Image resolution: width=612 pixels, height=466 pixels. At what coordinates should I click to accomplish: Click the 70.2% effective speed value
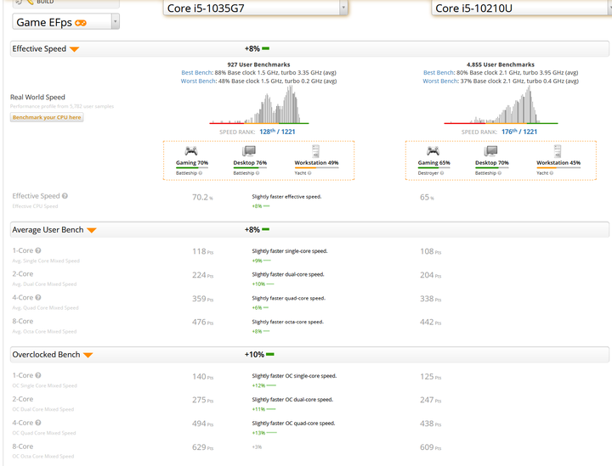pyautogui.click(x=202, y=197)
